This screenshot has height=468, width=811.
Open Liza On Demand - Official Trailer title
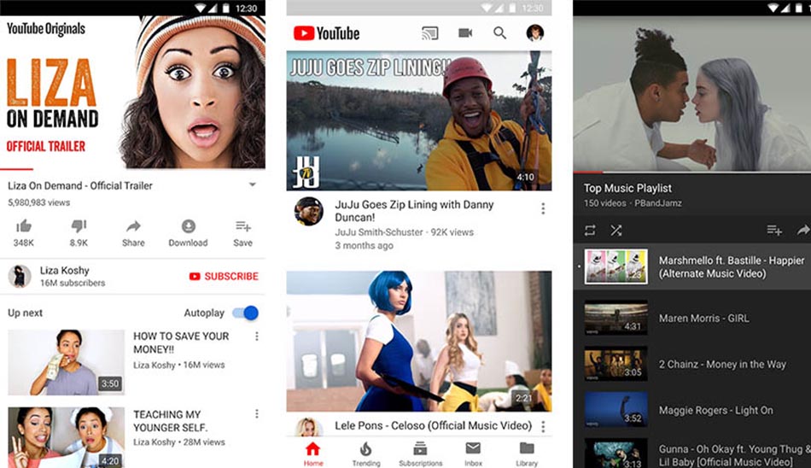80,185
